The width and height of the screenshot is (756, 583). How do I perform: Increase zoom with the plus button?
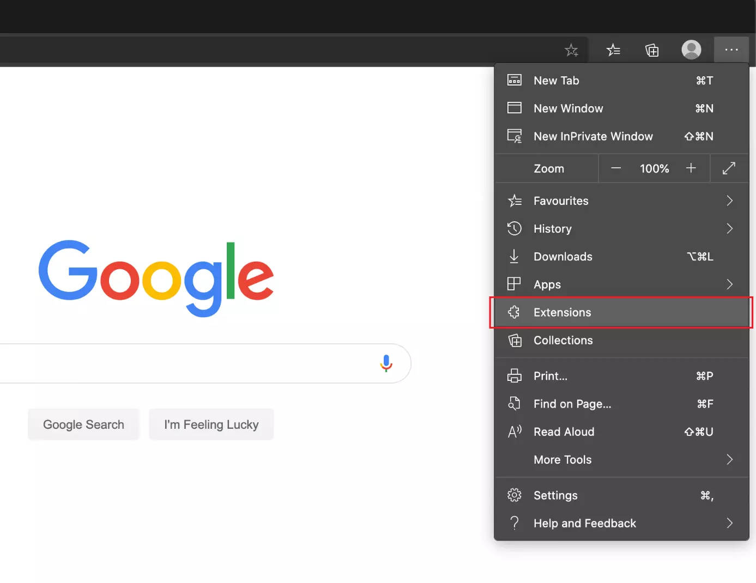(691, 168)
